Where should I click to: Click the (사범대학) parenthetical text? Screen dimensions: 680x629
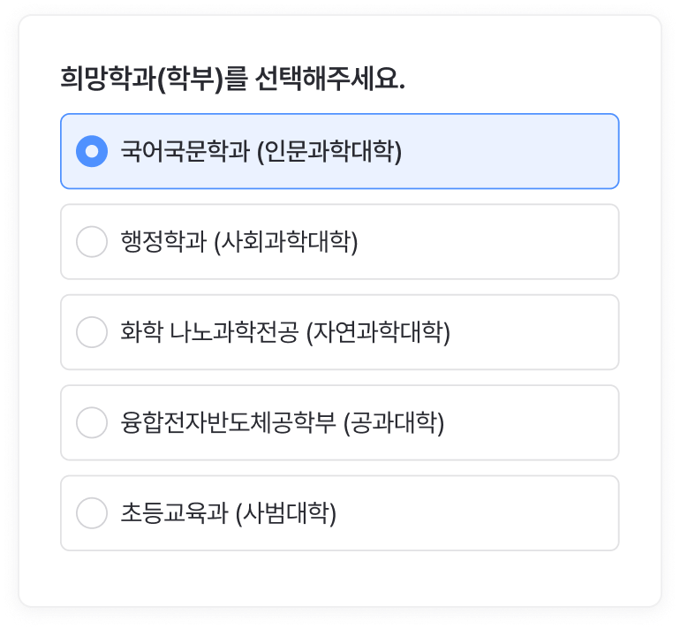click(x=286, y=513)
